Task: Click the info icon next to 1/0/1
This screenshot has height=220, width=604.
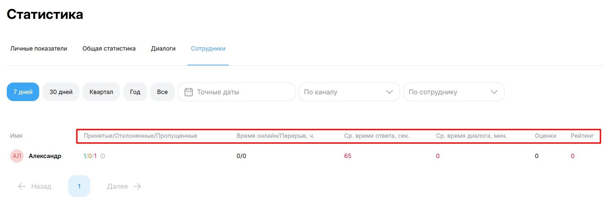Action: click(103, 156)
